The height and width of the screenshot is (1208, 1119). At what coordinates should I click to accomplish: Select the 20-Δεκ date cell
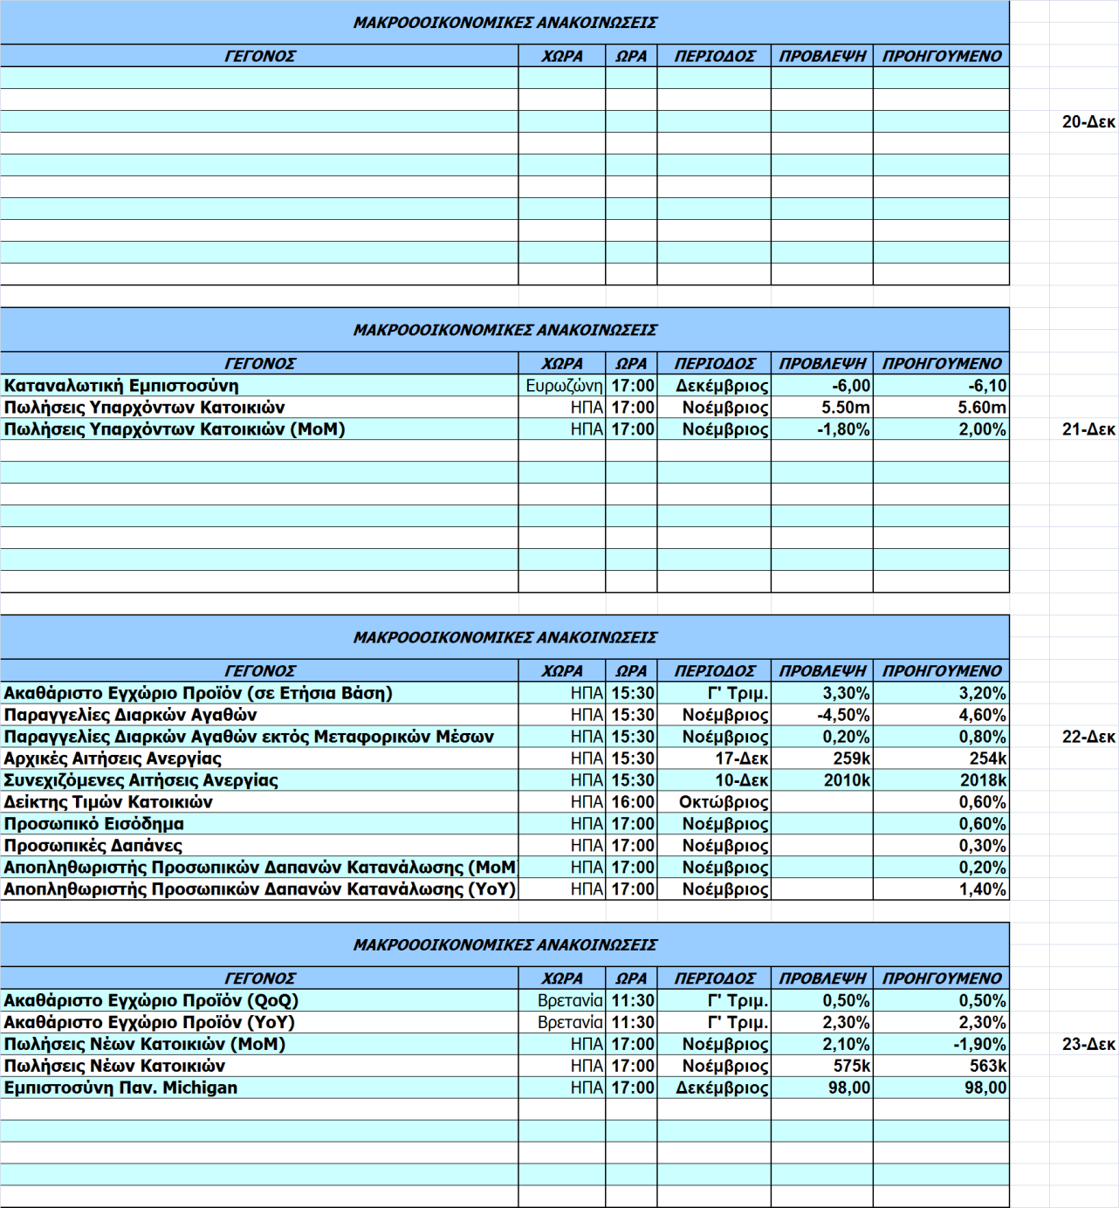pos(1083,122)
